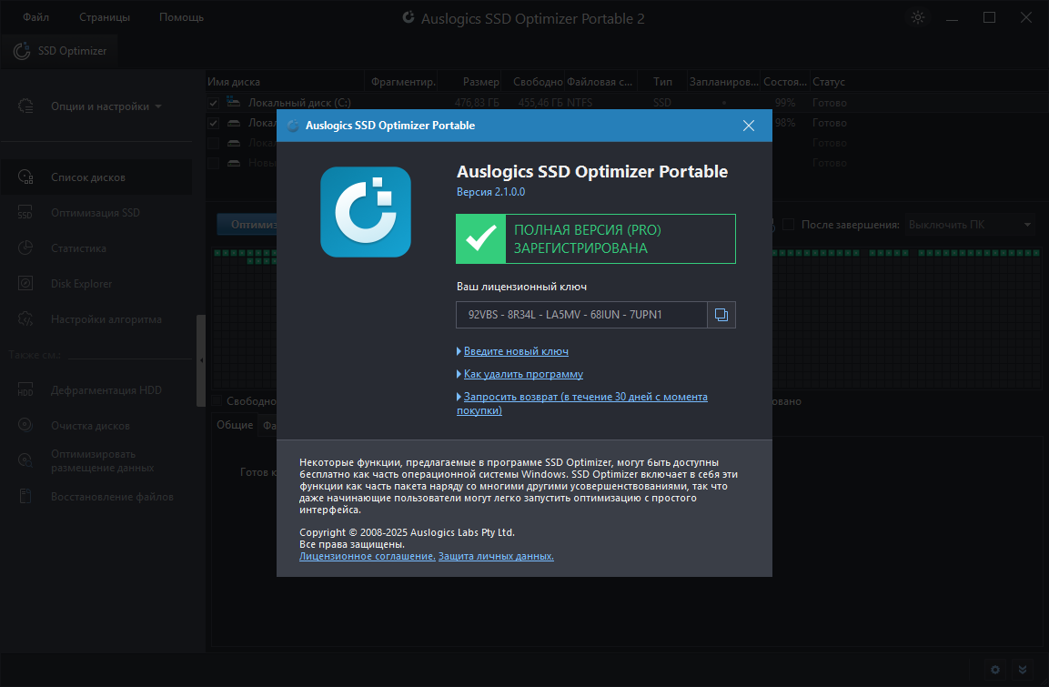Click the blue Auslogics app logo in dialog
Viewport: 1049px width, 687px height.
[366, 212]
